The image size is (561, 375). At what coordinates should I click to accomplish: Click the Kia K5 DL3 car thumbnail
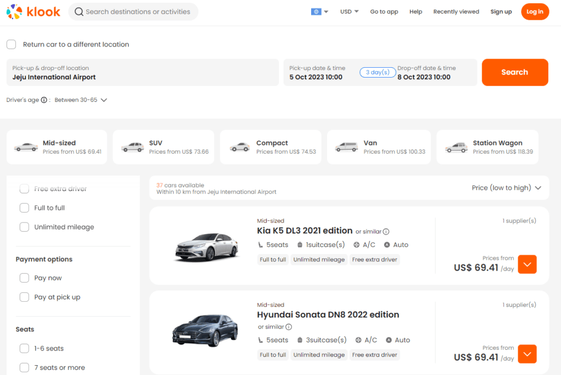pyautogui.click(x=207, y=247)
